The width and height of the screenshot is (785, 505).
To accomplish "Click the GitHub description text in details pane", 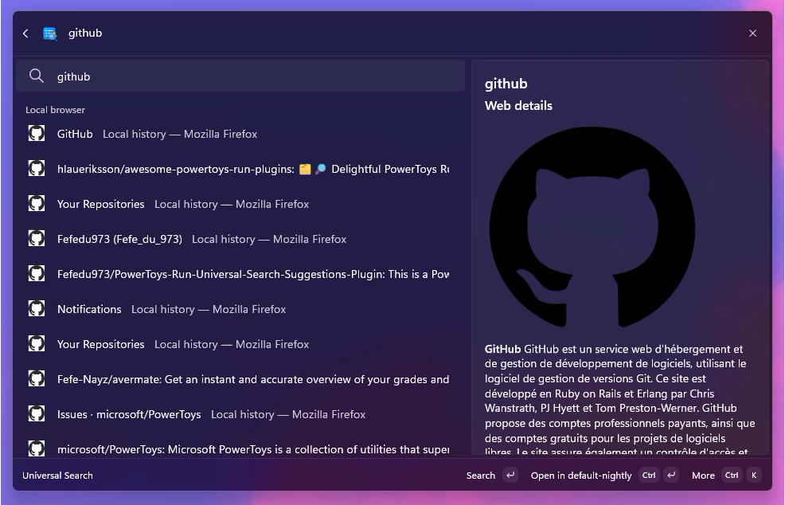I will [619, 401].
